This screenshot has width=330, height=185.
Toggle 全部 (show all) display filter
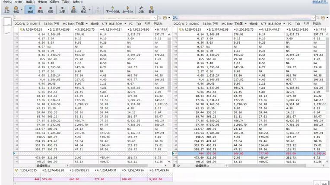(x=30, y=9)
